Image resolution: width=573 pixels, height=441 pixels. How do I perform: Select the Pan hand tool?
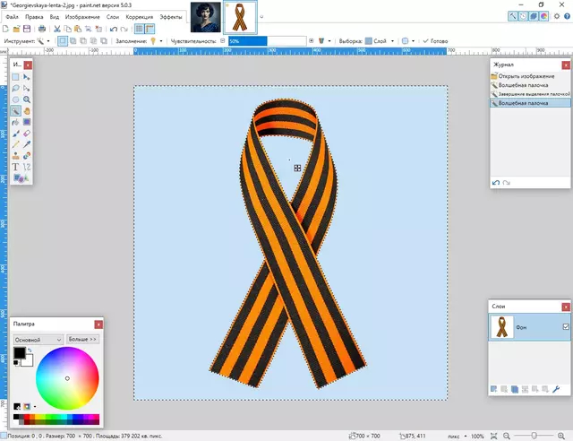tap(27, 110)
